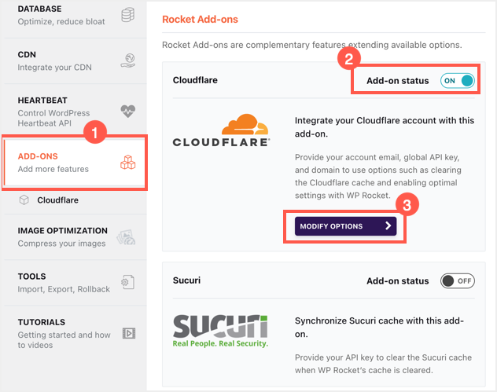Select the Cloudflare submenu item
This screenshot has width=497, height=392.
pos(57,200)
